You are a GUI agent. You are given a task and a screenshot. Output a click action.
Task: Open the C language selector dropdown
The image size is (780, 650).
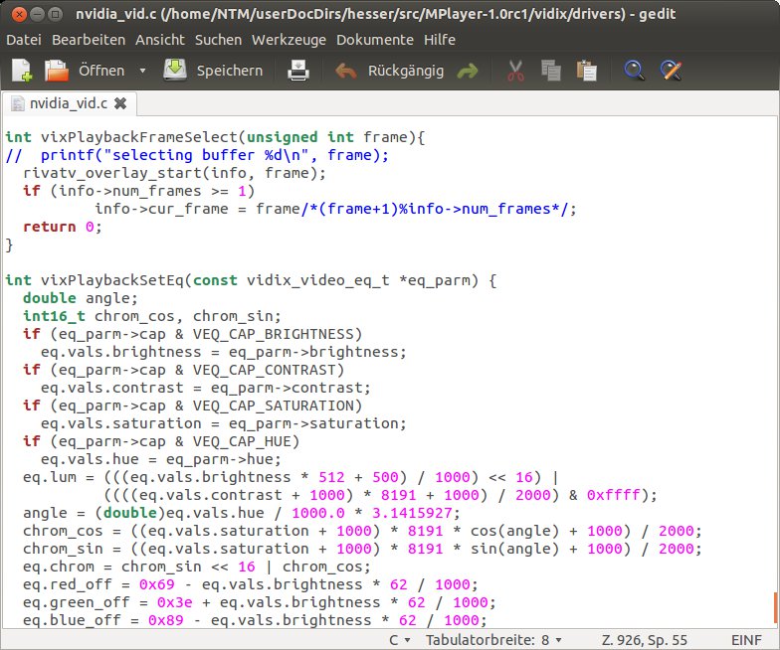coord(400,640)
